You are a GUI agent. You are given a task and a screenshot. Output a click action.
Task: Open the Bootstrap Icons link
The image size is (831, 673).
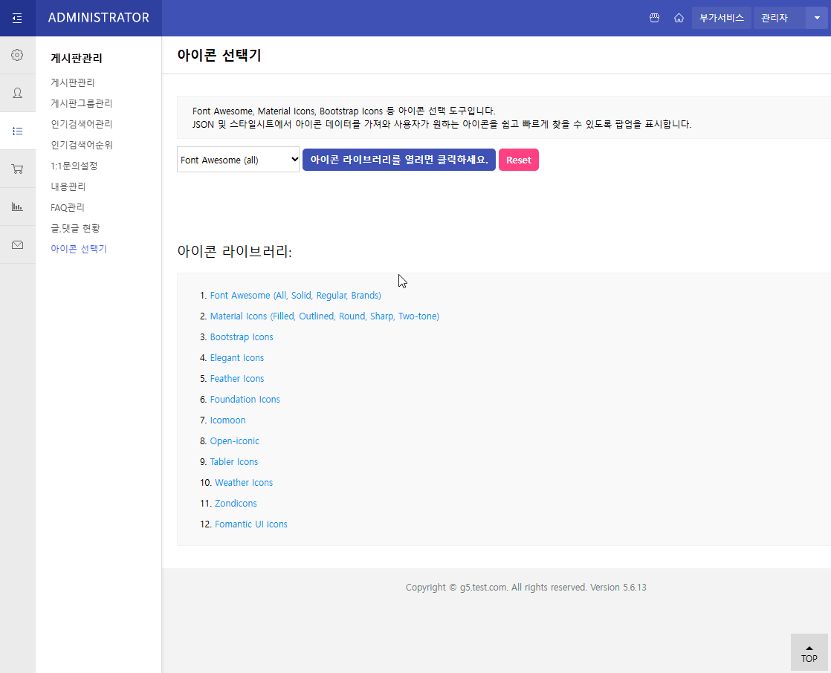tap(241, 336)
